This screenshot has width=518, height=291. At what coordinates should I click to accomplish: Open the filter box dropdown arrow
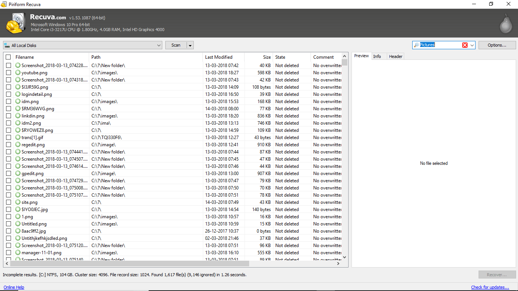tap(472, 45)
